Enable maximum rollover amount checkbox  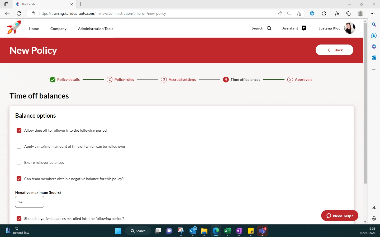(x=19, y=146)
